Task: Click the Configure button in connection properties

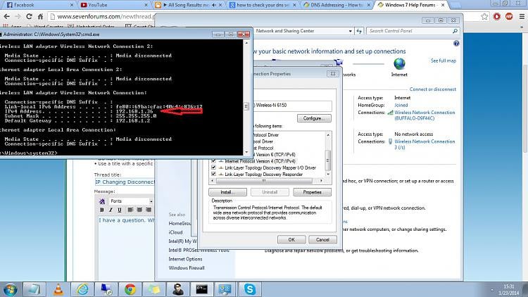Action: [314, 118]
